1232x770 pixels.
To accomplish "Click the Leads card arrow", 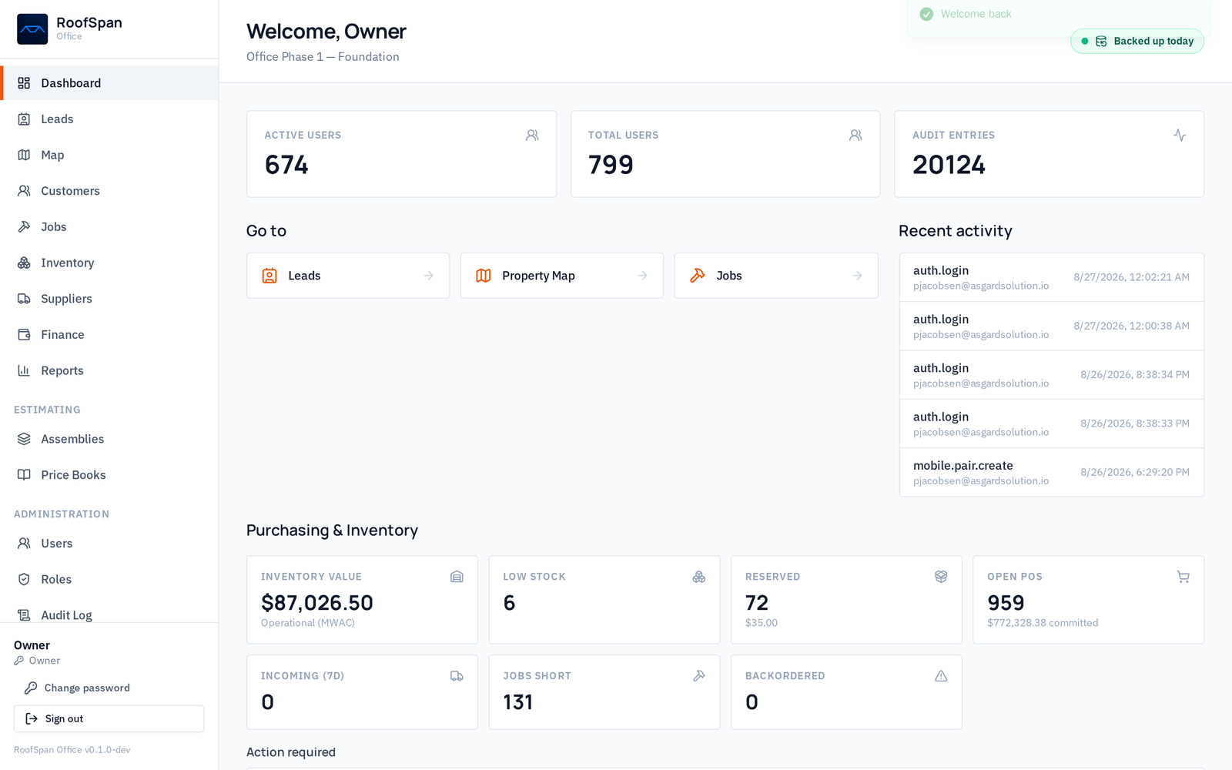I will [429, 276].
